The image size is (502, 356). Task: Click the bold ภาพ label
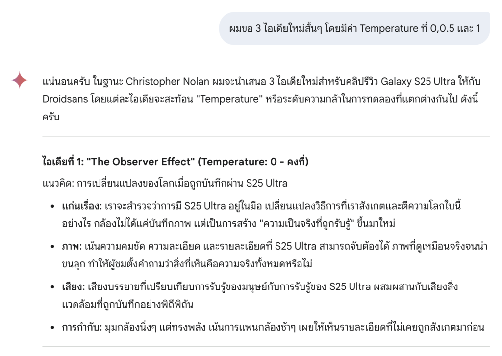pyautogui.click(x=72, y=247)
